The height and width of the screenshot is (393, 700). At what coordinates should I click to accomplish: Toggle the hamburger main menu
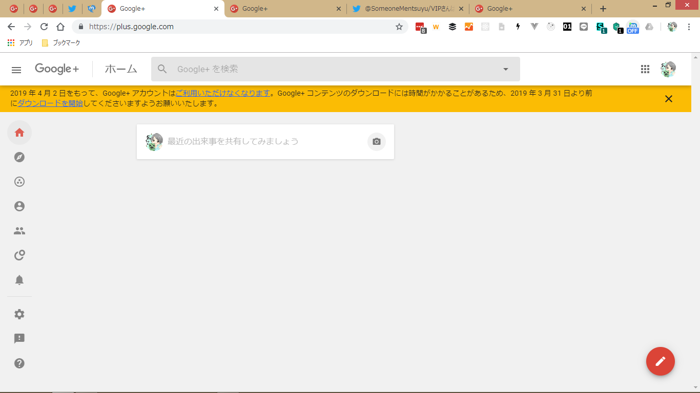pyautogui.click(x=16, y=70)
